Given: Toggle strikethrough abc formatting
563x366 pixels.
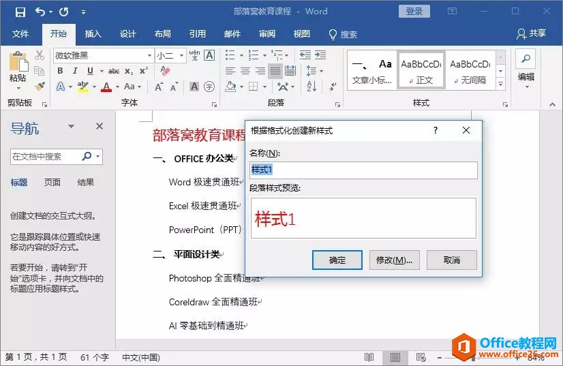Looking at the screenshot, I should click(x=114, y=71).
